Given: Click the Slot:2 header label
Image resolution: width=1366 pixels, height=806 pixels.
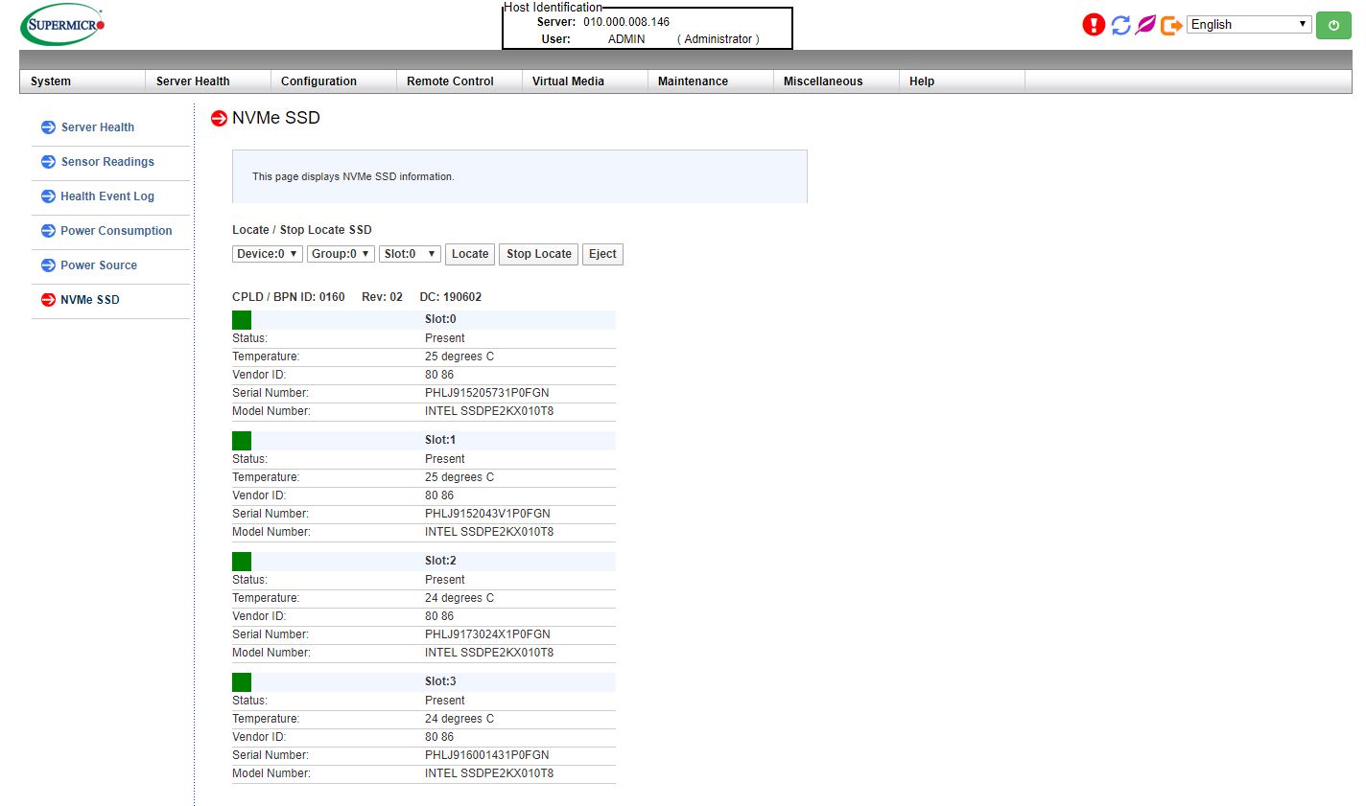Looking at the screenshot, I should tap(440, 561).
